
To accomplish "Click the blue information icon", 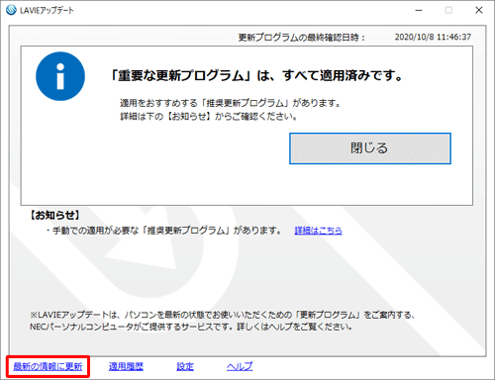I will [x=60, y=76].
